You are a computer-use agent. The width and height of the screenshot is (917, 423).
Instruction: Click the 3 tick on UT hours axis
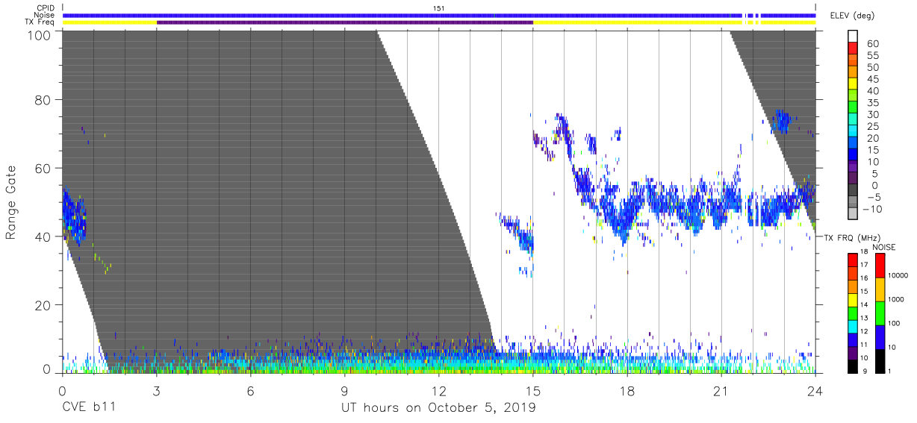pyautogui.click(x=156, y=389)
